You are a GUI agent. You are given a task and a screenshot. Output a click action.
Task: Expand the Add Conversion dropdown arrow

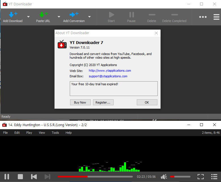[x=89, y=17]
